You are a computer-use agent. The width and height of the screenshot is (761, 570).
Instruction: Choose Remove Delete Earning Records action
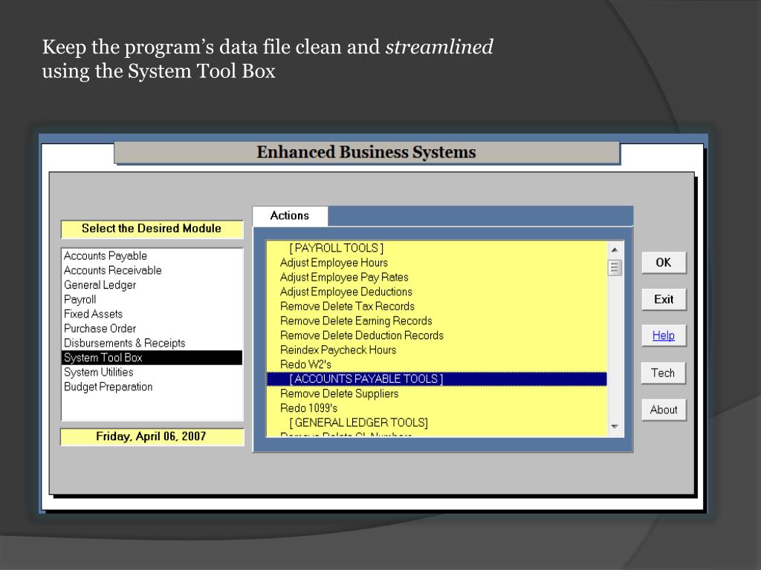437,321
